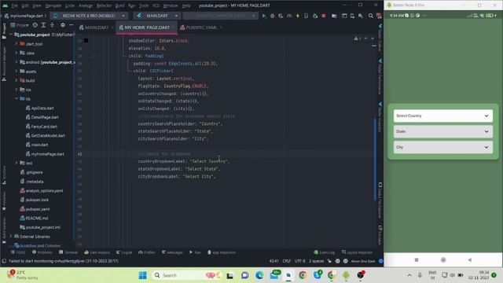Run the app with the green play icon

click(264, 16)
